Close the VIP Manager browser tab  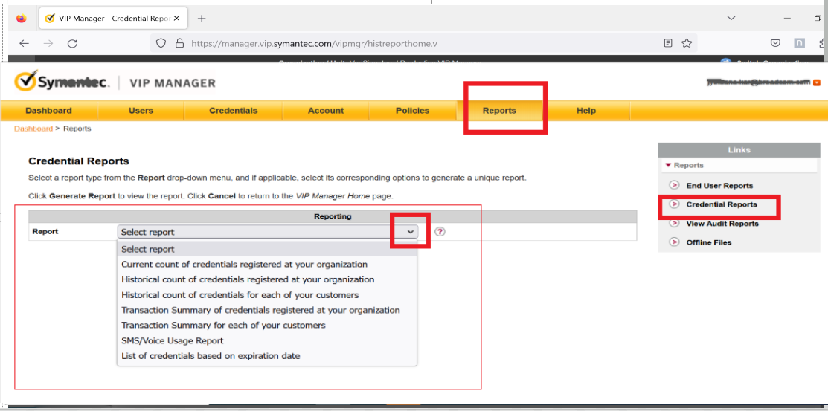point(176,19)
